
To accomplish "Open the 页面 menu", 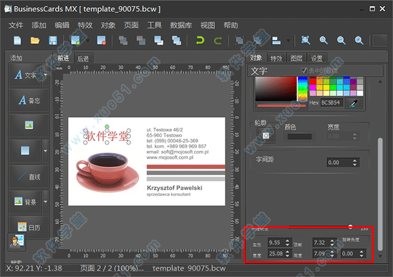I will click(131, 25).
